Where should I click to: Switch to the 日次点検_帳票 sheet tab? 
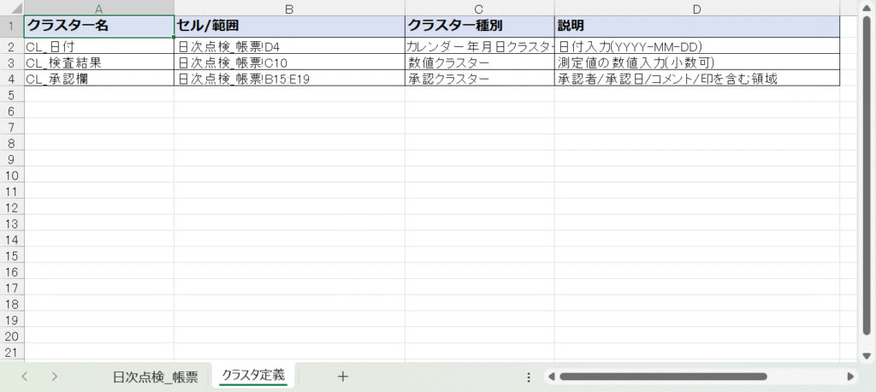pos(155,377)
